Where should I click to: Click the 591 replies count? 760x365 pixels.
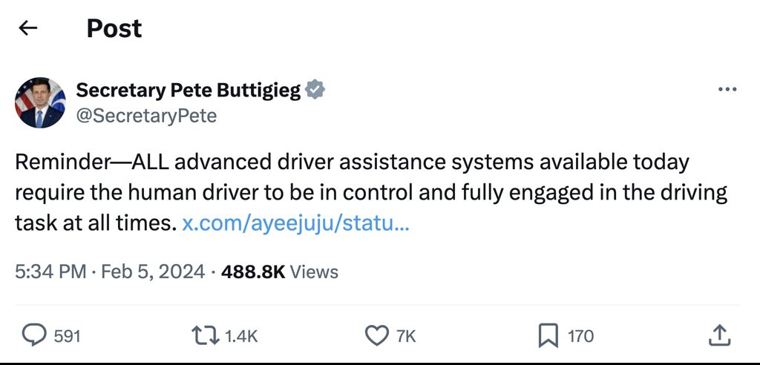68,337
